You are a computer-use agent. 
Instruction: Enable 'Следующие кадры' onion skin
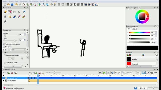[5, 63]
